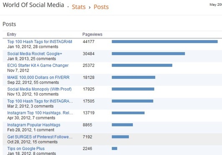The image size is (222, 155).
Task: Open 'Instagram Top 100 Hashtags. Rel...' post
Action: 40,113
